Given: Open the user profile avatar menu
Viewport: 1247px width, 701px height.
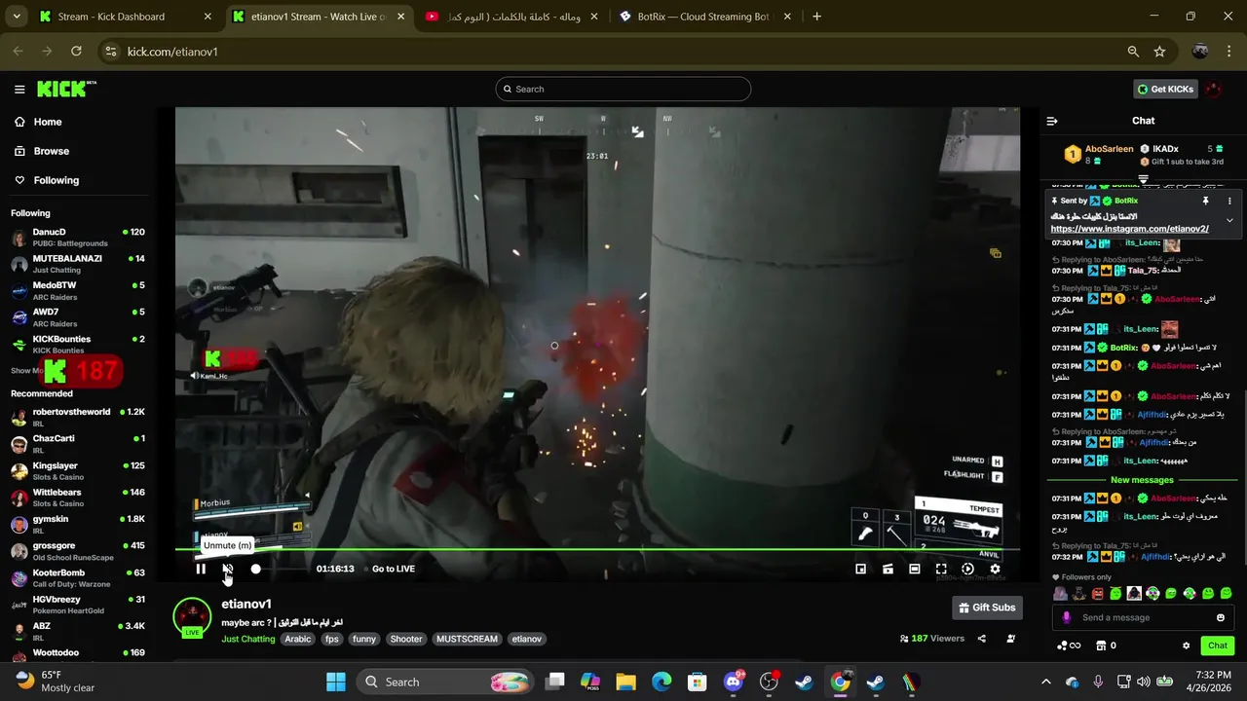Looking at the screenshot, I should pyautogui.click(x=1213, y=89).
